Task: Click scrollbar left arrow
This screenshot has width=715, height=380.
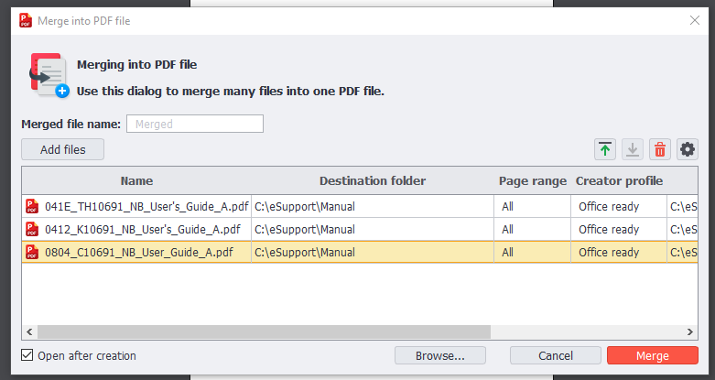Action: point(28,331)
